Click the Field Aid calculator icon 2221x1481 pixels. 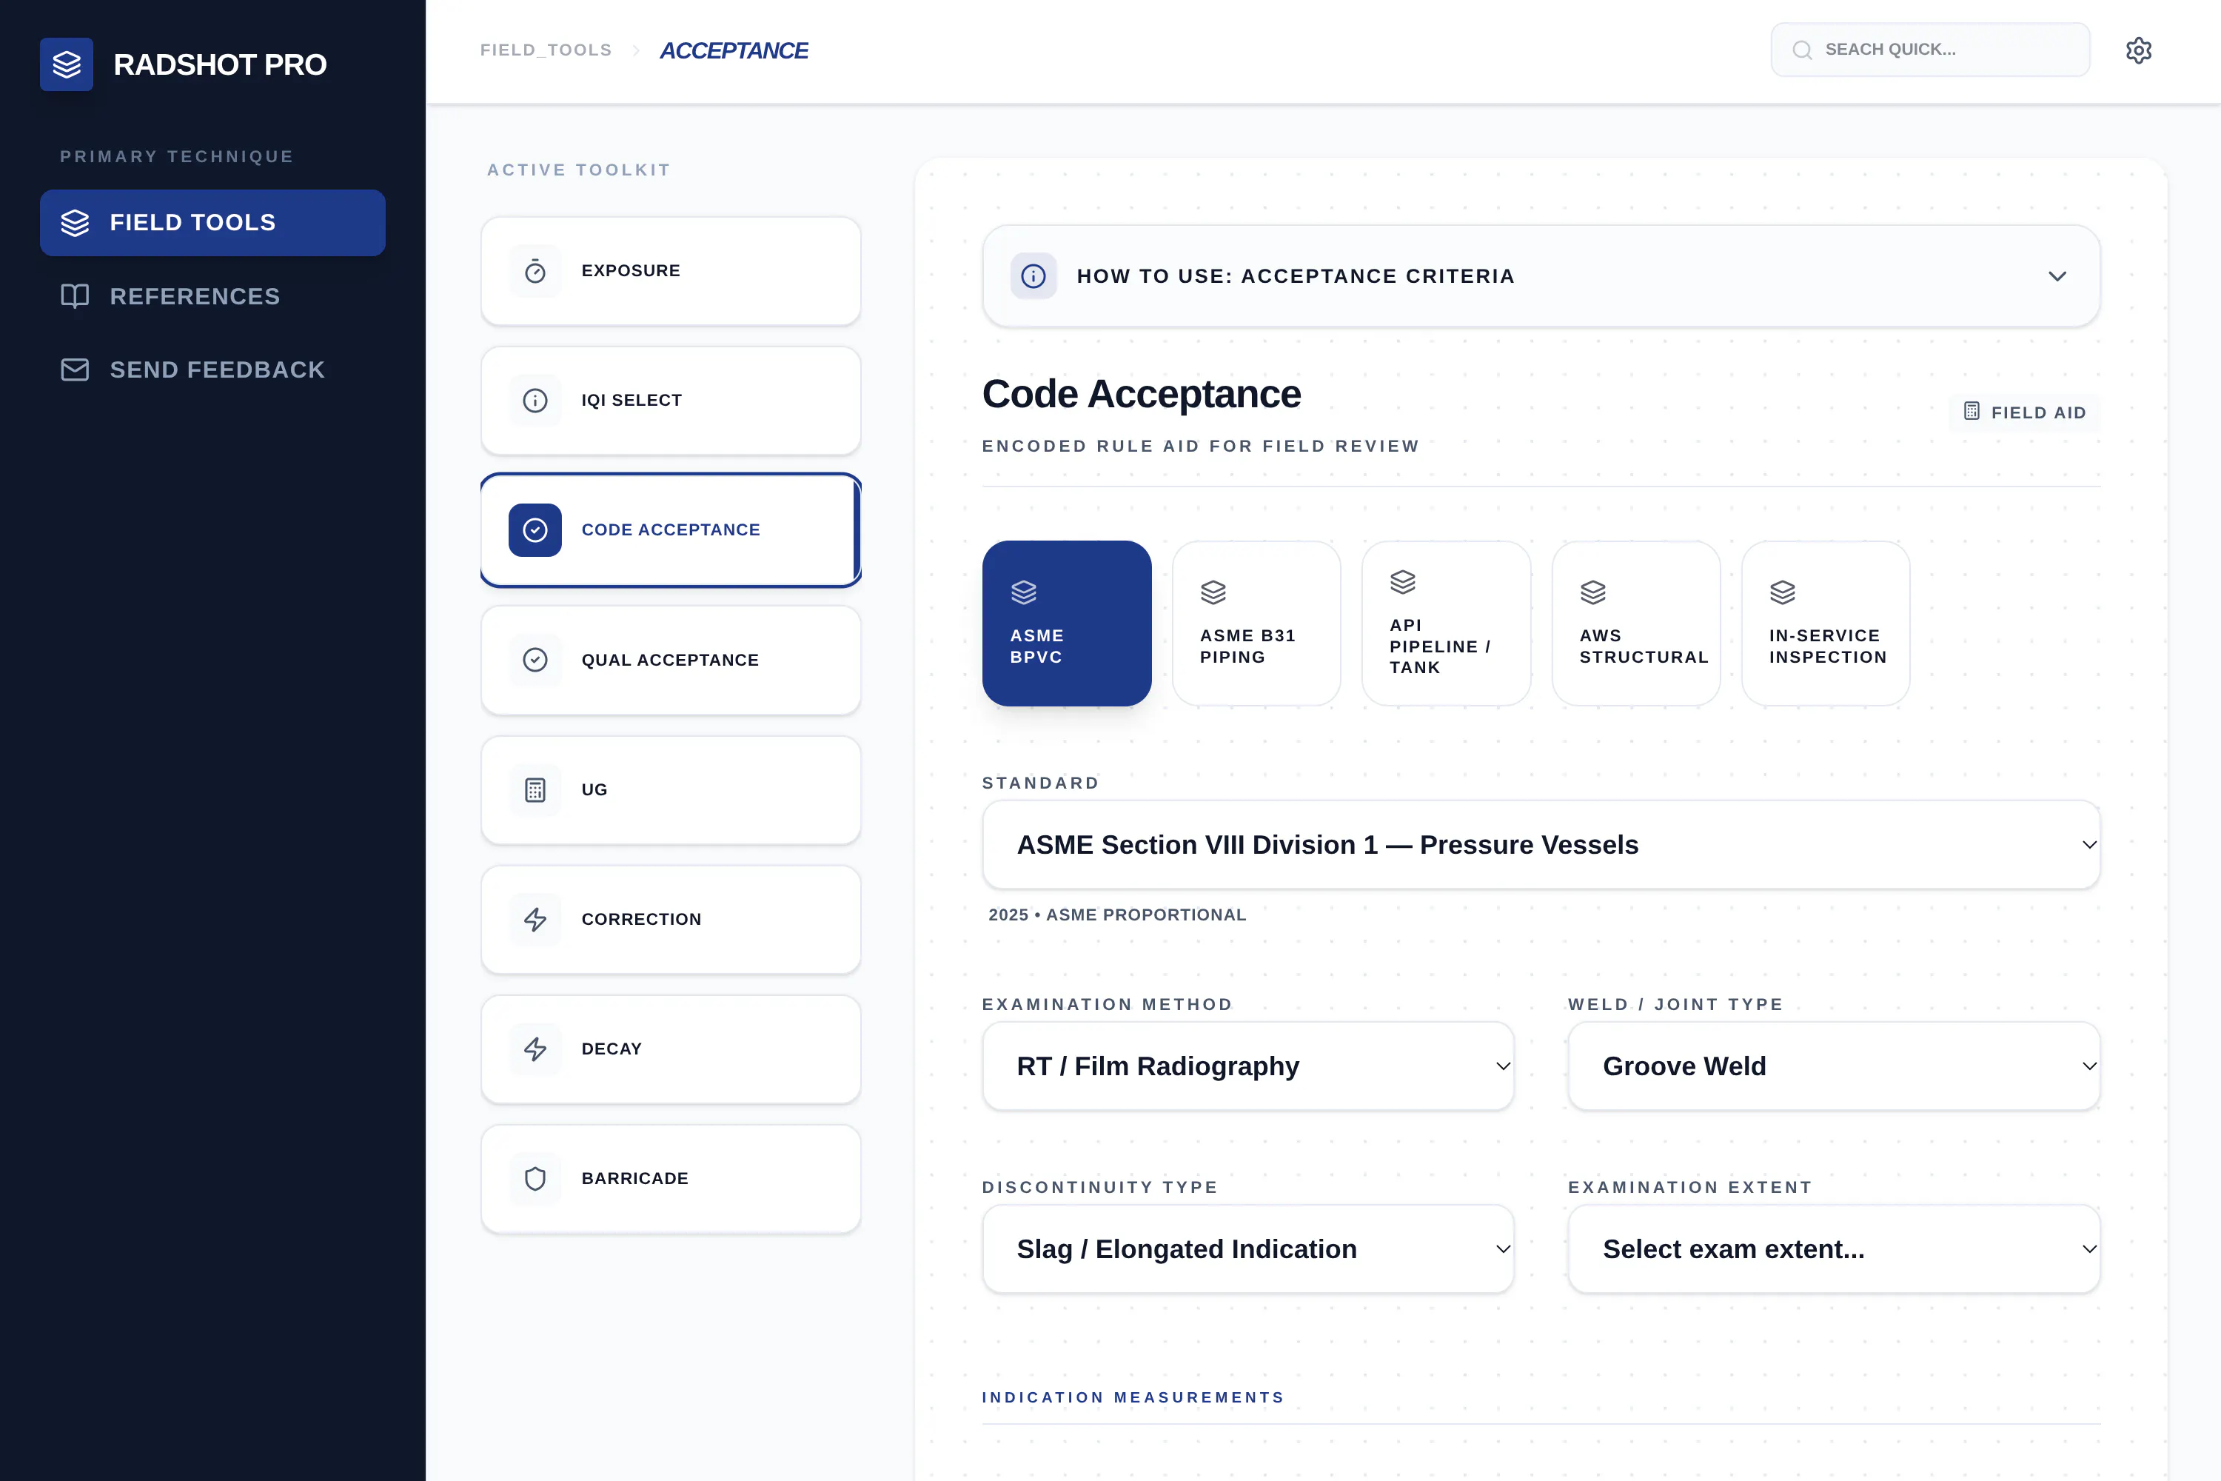(x=1972, y=412)
